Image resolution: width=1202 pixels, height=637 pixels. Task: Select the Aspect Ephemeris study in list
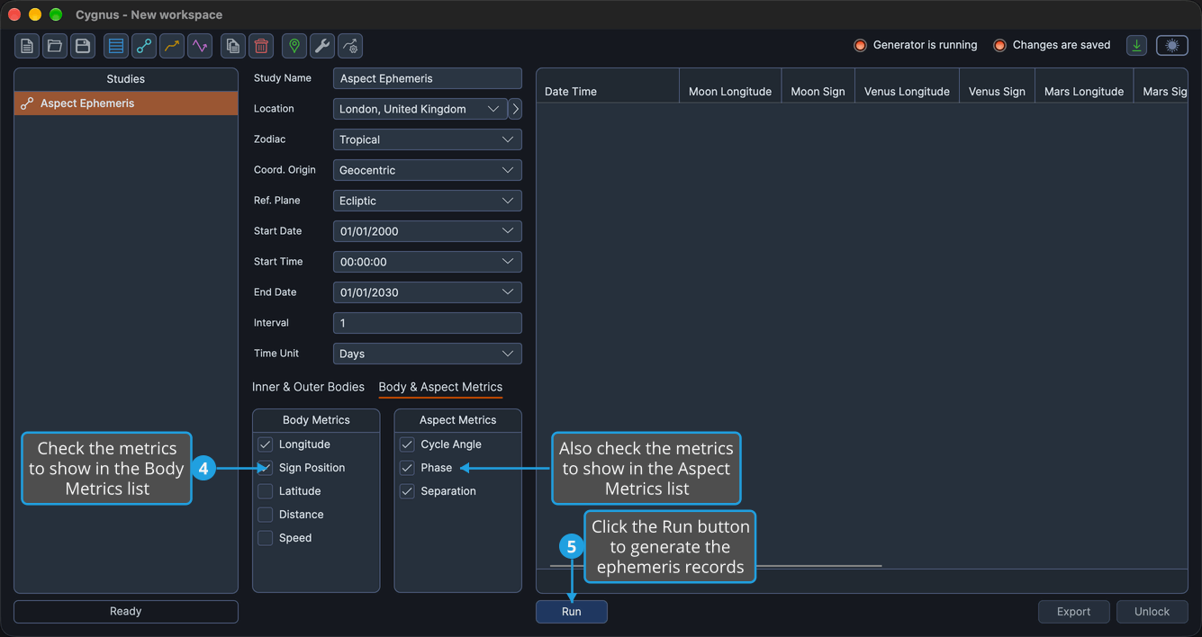(126, 103)
